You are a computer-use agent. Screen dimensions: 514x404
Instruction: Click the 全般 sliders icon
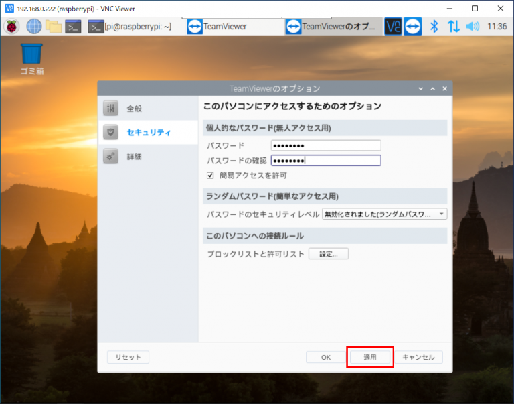point(111,108)
